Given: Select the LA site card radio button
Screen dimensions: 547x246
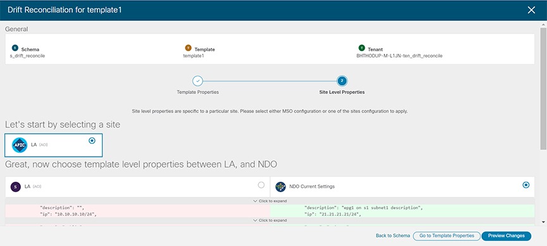Looking at the screenshot, I should coord(92,141).
